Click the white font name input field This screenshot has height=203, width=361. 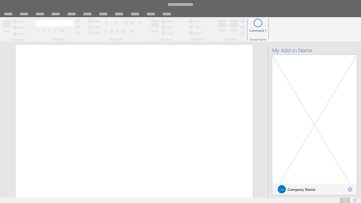point(54,23)
